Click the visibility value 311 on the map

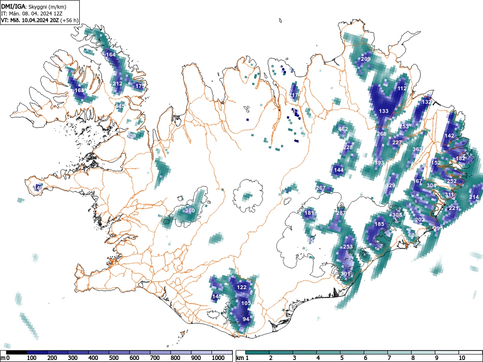coord(449,195)
